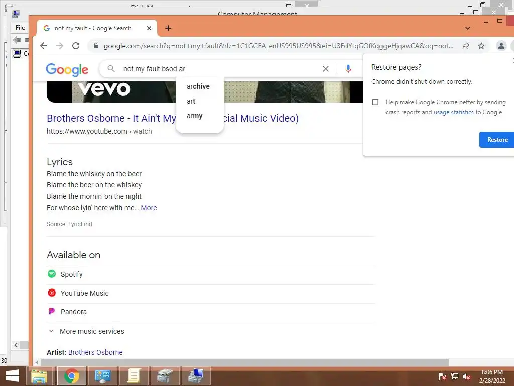Open the clock showing 8:06 PM
Image resolution: width=514 pixels, height=386 pixels.
492,376
